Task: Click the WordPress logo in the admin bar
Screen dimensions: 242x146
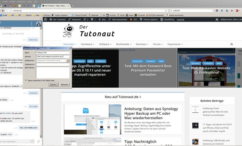Action: tap(46, 19)
